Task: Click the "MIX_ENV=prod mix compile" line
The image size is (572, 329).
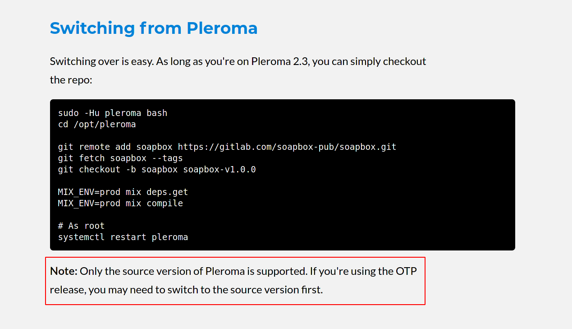Action: (120, 203)
